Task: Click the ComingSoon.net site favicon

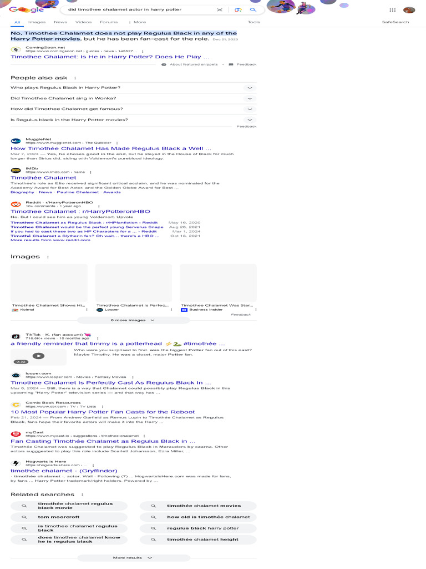Action: pyautogui.click(x=16, y=49)
